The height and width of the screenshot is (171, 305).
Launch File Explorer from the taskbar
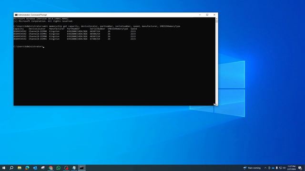point(20,168)
